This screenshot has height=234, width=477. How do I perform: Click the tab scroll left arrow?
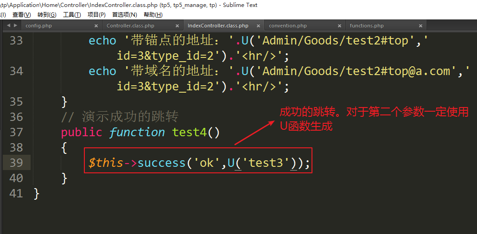[x=9, y=25]
